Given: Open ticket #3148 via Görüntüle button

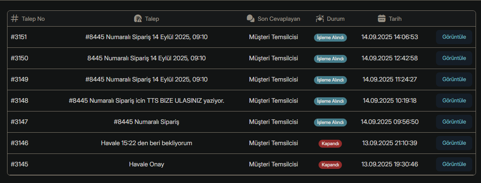Looking at the screenshot, I should point(454,101).
